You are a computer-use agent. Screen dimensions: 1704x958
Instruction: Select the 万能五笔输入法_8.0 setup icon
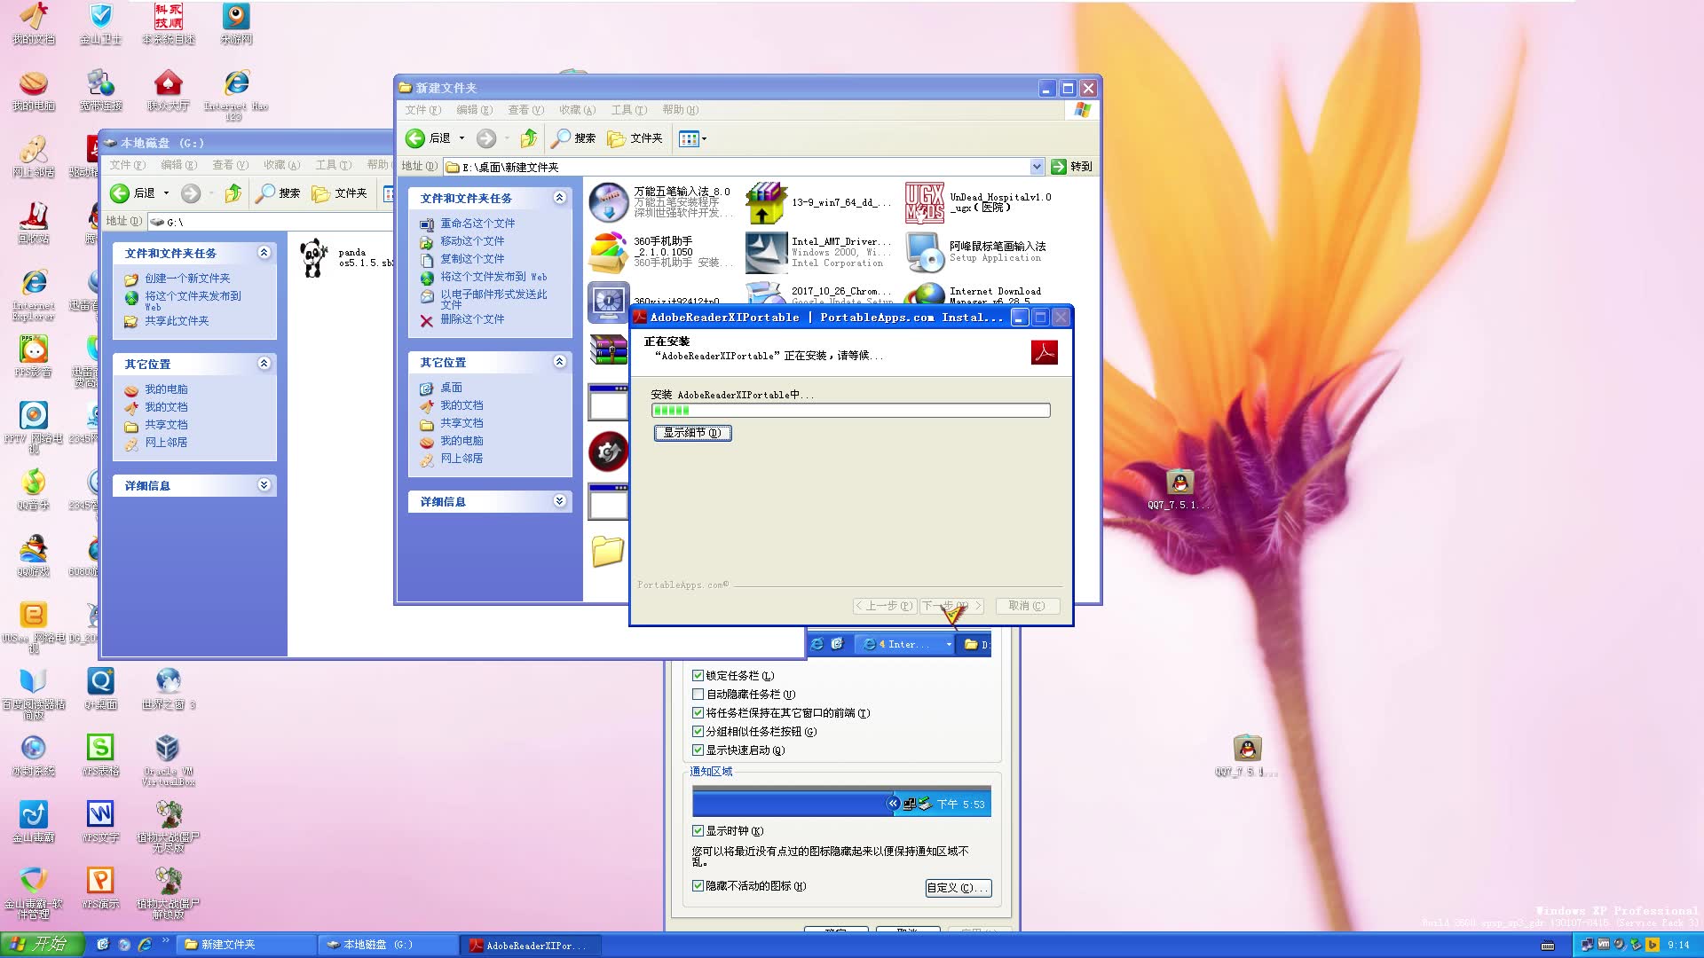(x=608, y=202)
